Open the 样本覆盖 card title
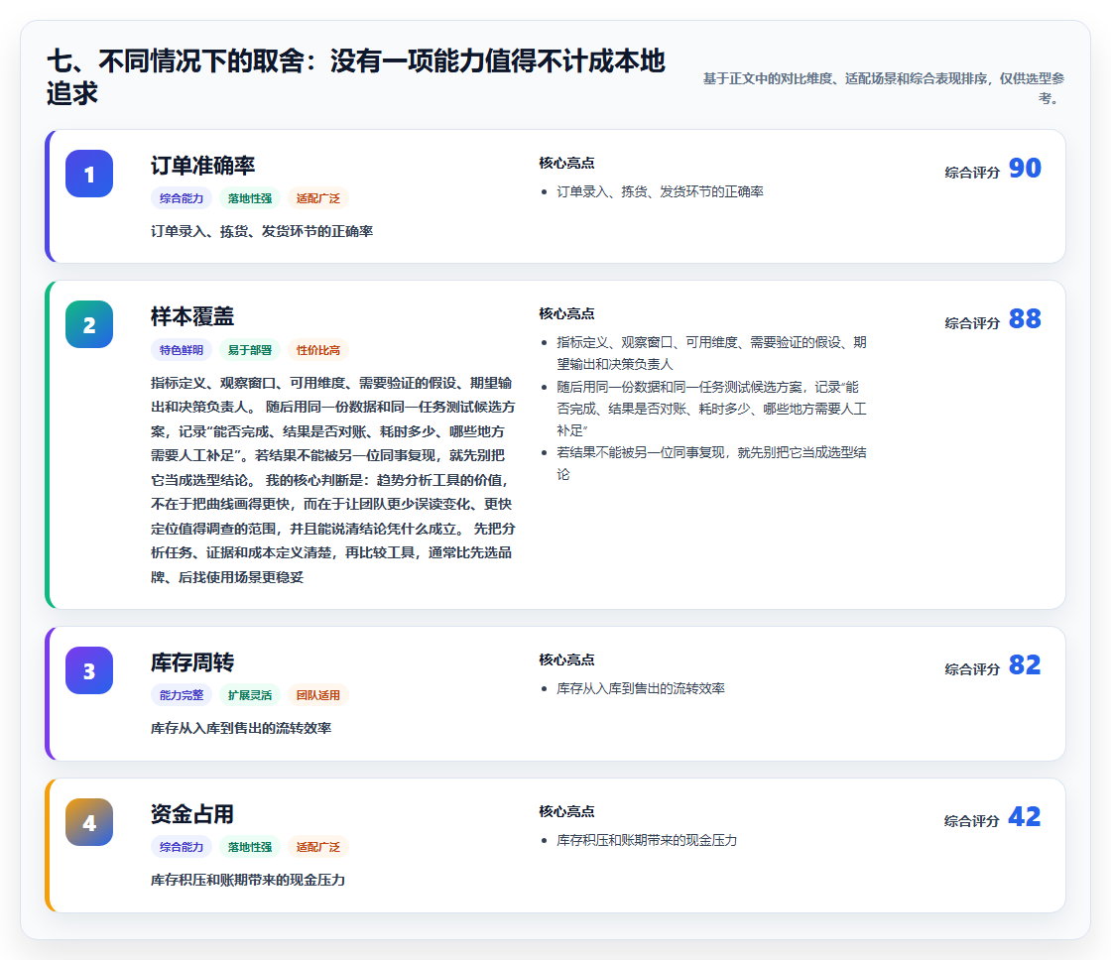This screenshot has width=1111, height=960. pyautogui.click(x=192, y=316)
